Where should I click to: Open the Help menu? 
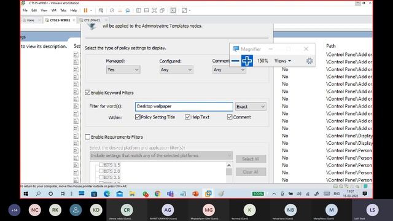(74, 10)
